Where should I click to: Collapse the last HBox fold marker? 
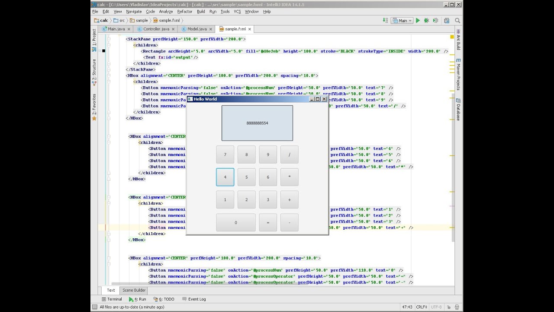[x=109, y=258]
